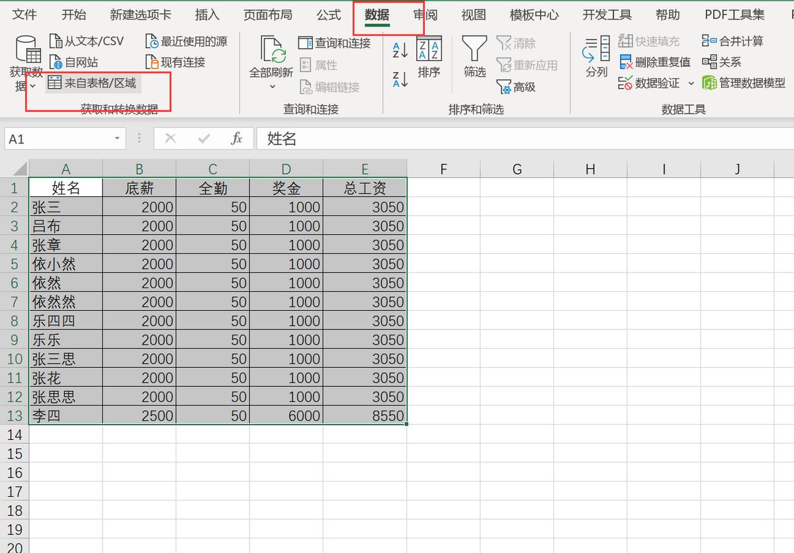
Task: Select cell containing 李四
Action: pos(66,415)
